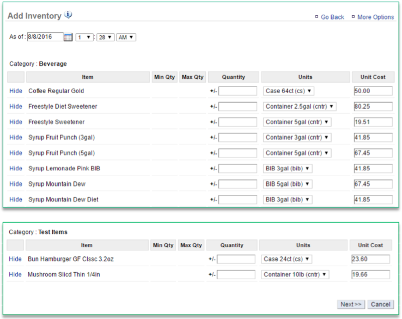Click the square bullet icon beside Go Back
Image resolution: width=402 pixels, height=319 pixels.
[x=317, y=17]
